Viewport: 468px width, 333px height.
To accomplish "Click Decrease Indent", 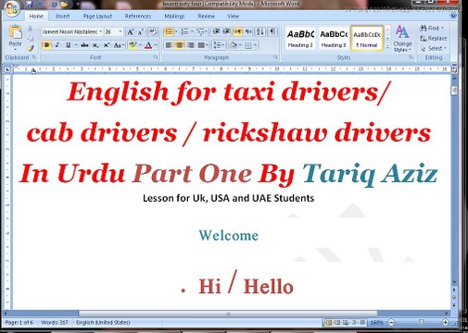I will (216, 31).
